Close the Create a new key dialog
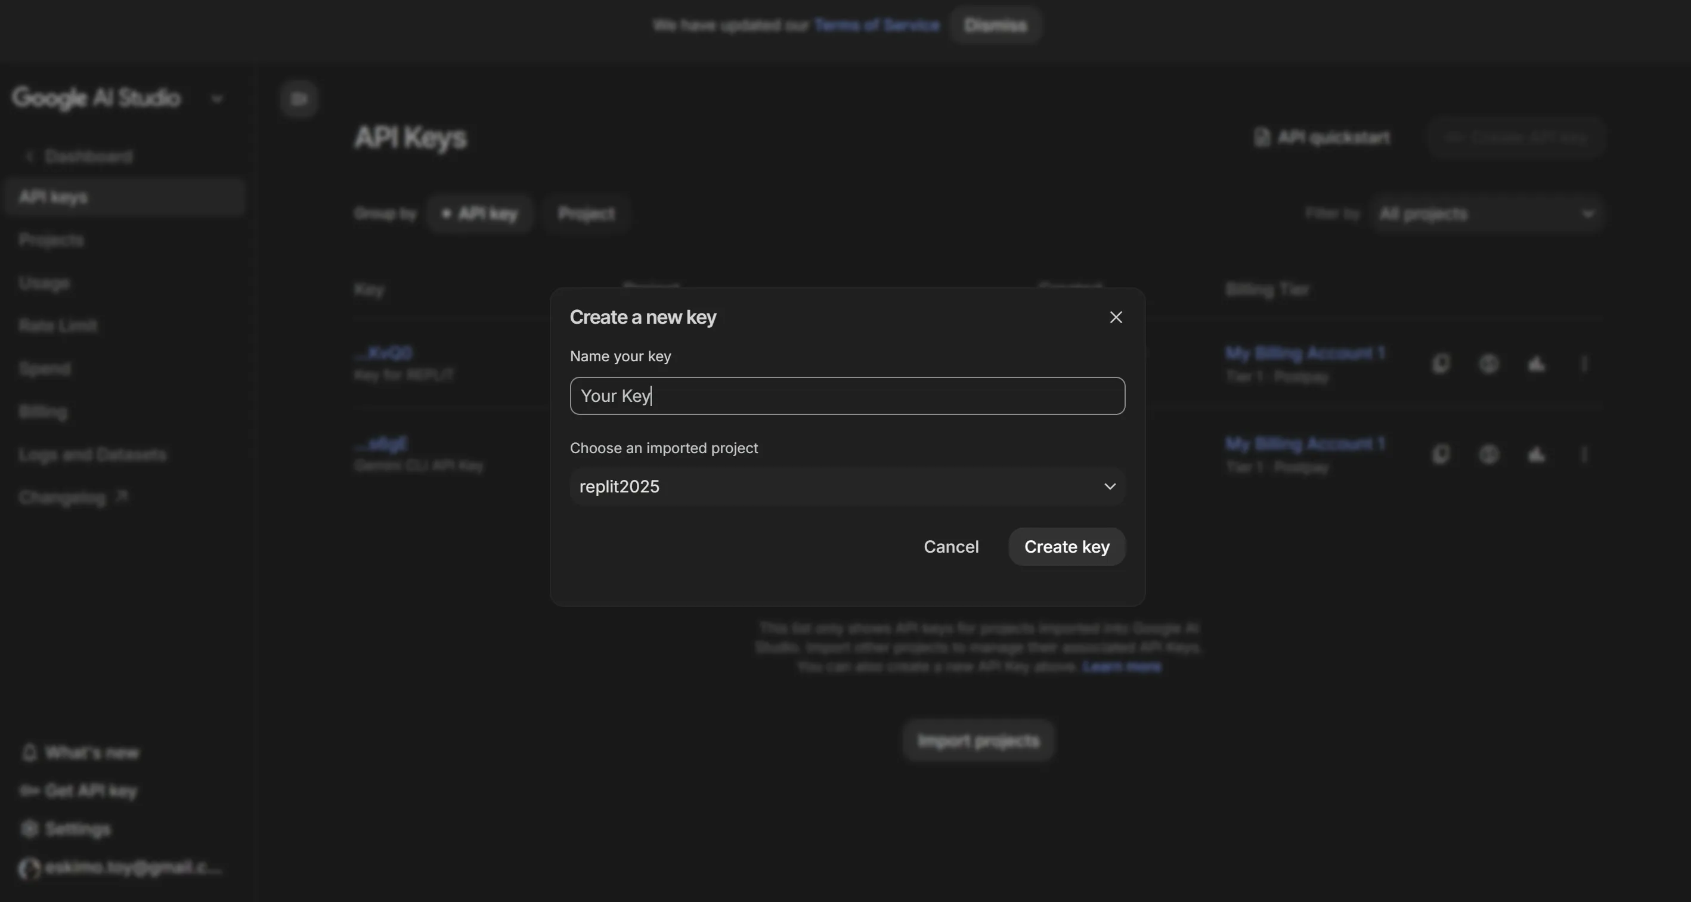The image size is (1691, 902). [1115, 317]
